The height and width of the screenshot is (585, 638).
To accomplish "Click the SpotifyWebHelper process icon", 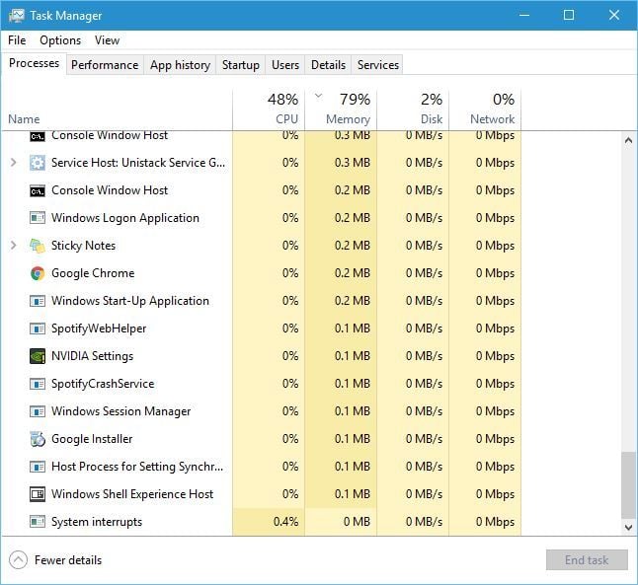I will 38,329.
